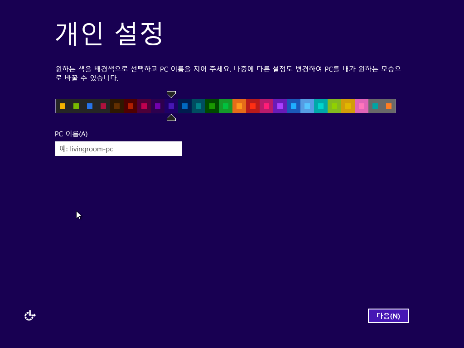Select the bright red swatch on red
464x348 pixels.
[253, 106]
